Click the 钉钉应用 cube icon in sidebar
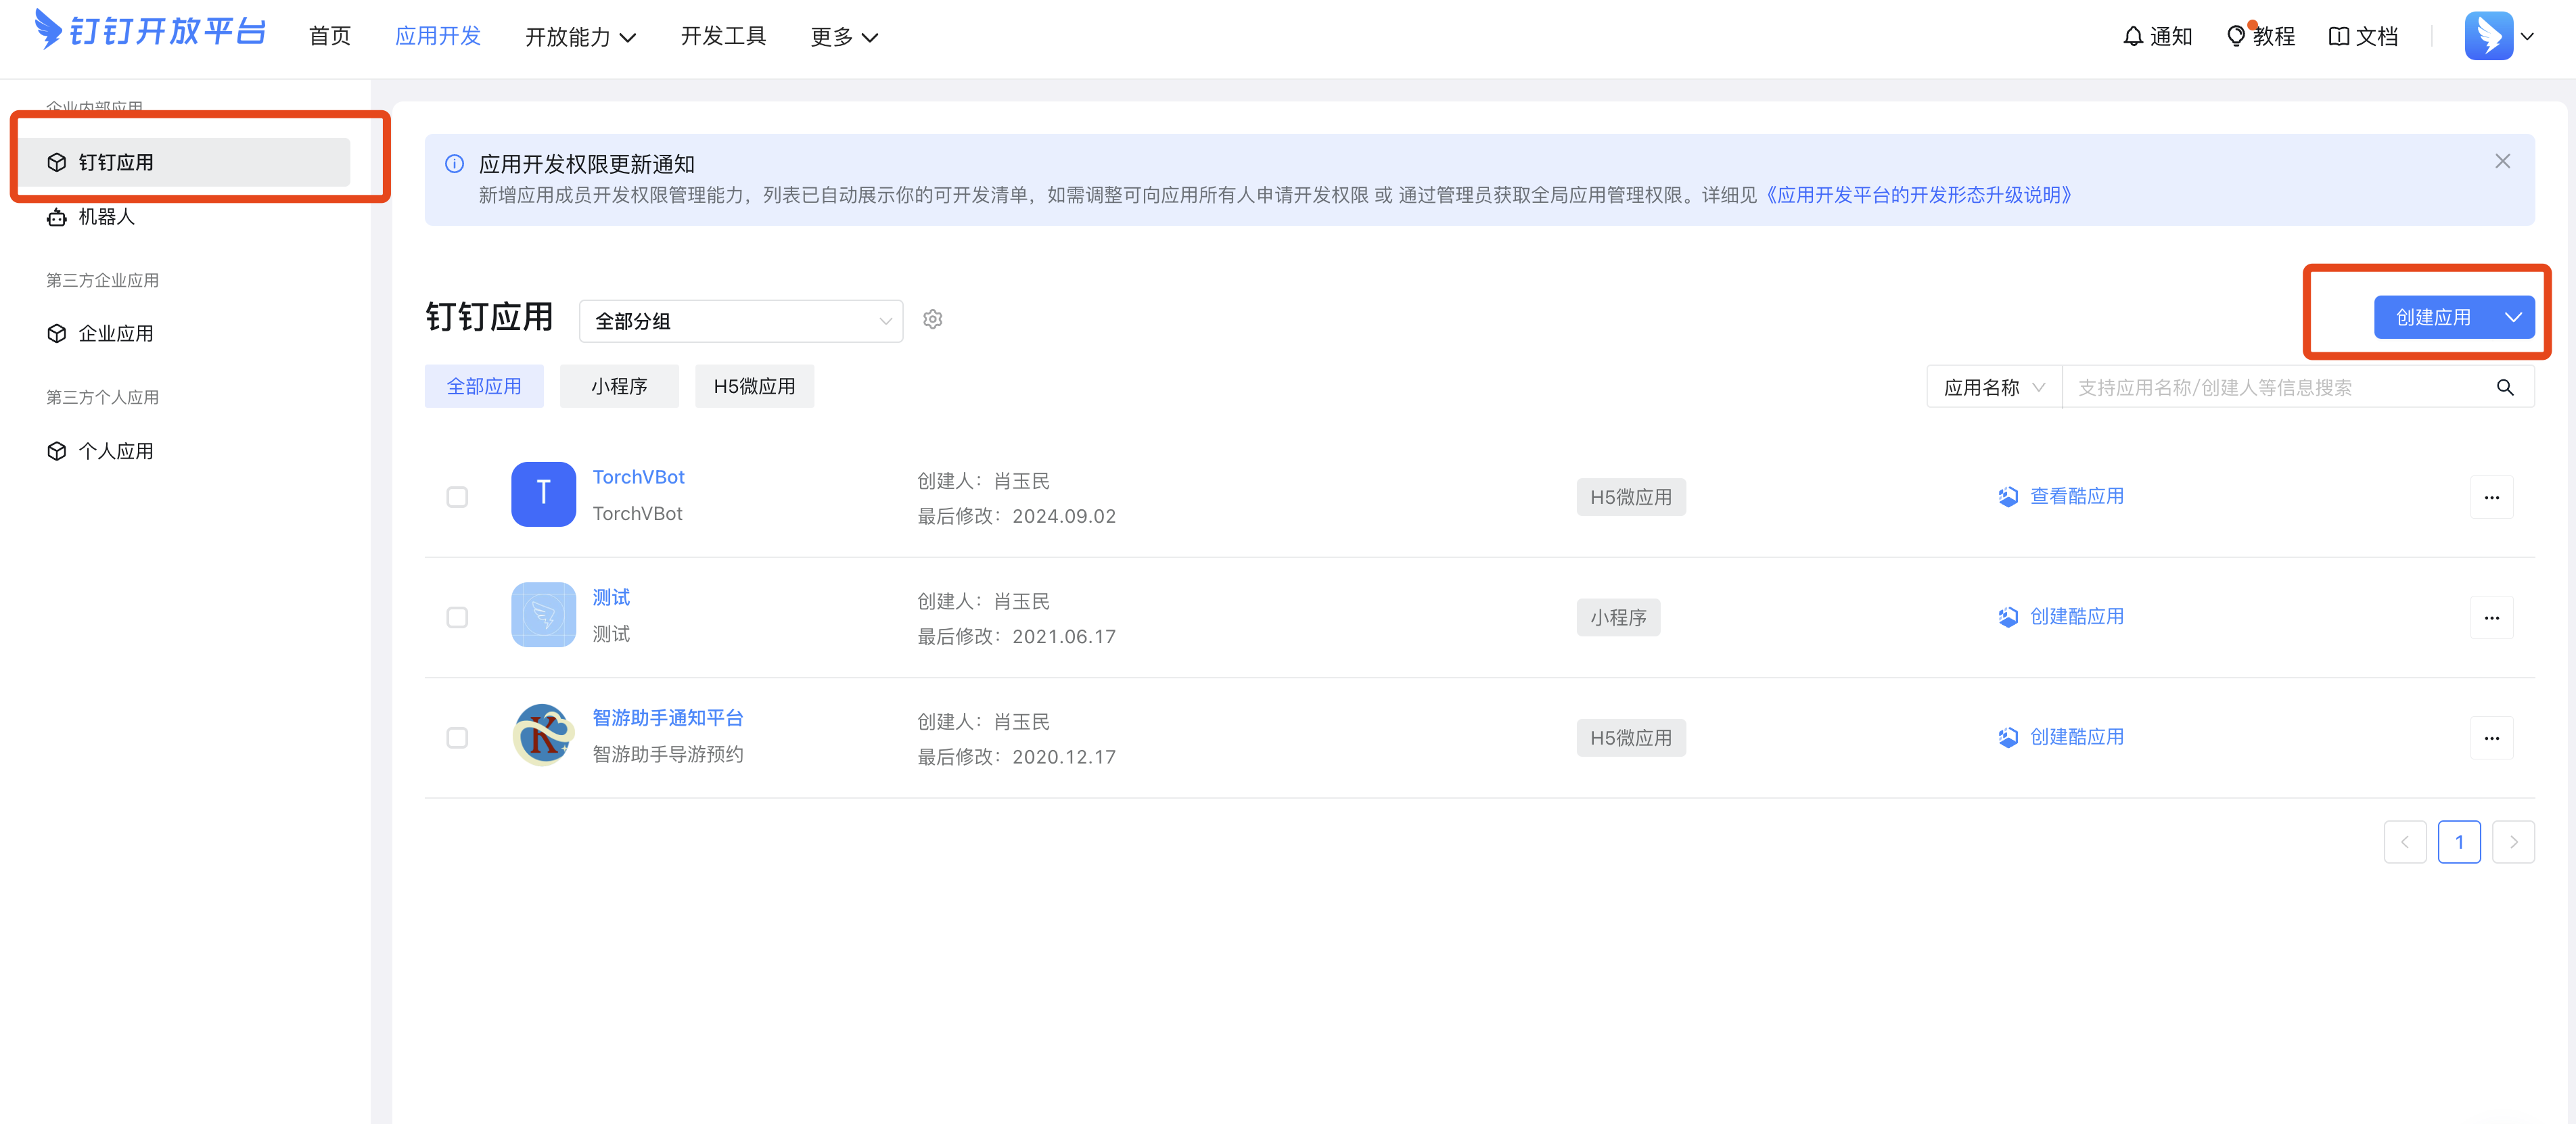2576x1124 pixels. pyautogui.click(x=57, y=162)
